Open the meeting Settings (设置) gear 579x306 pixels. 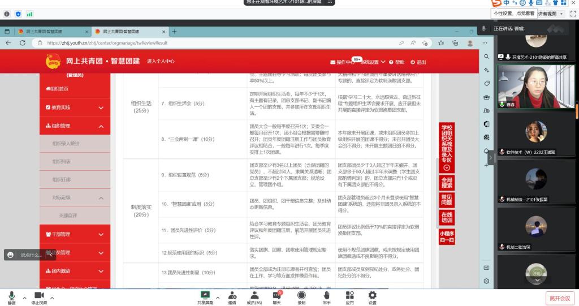[372, 295]
